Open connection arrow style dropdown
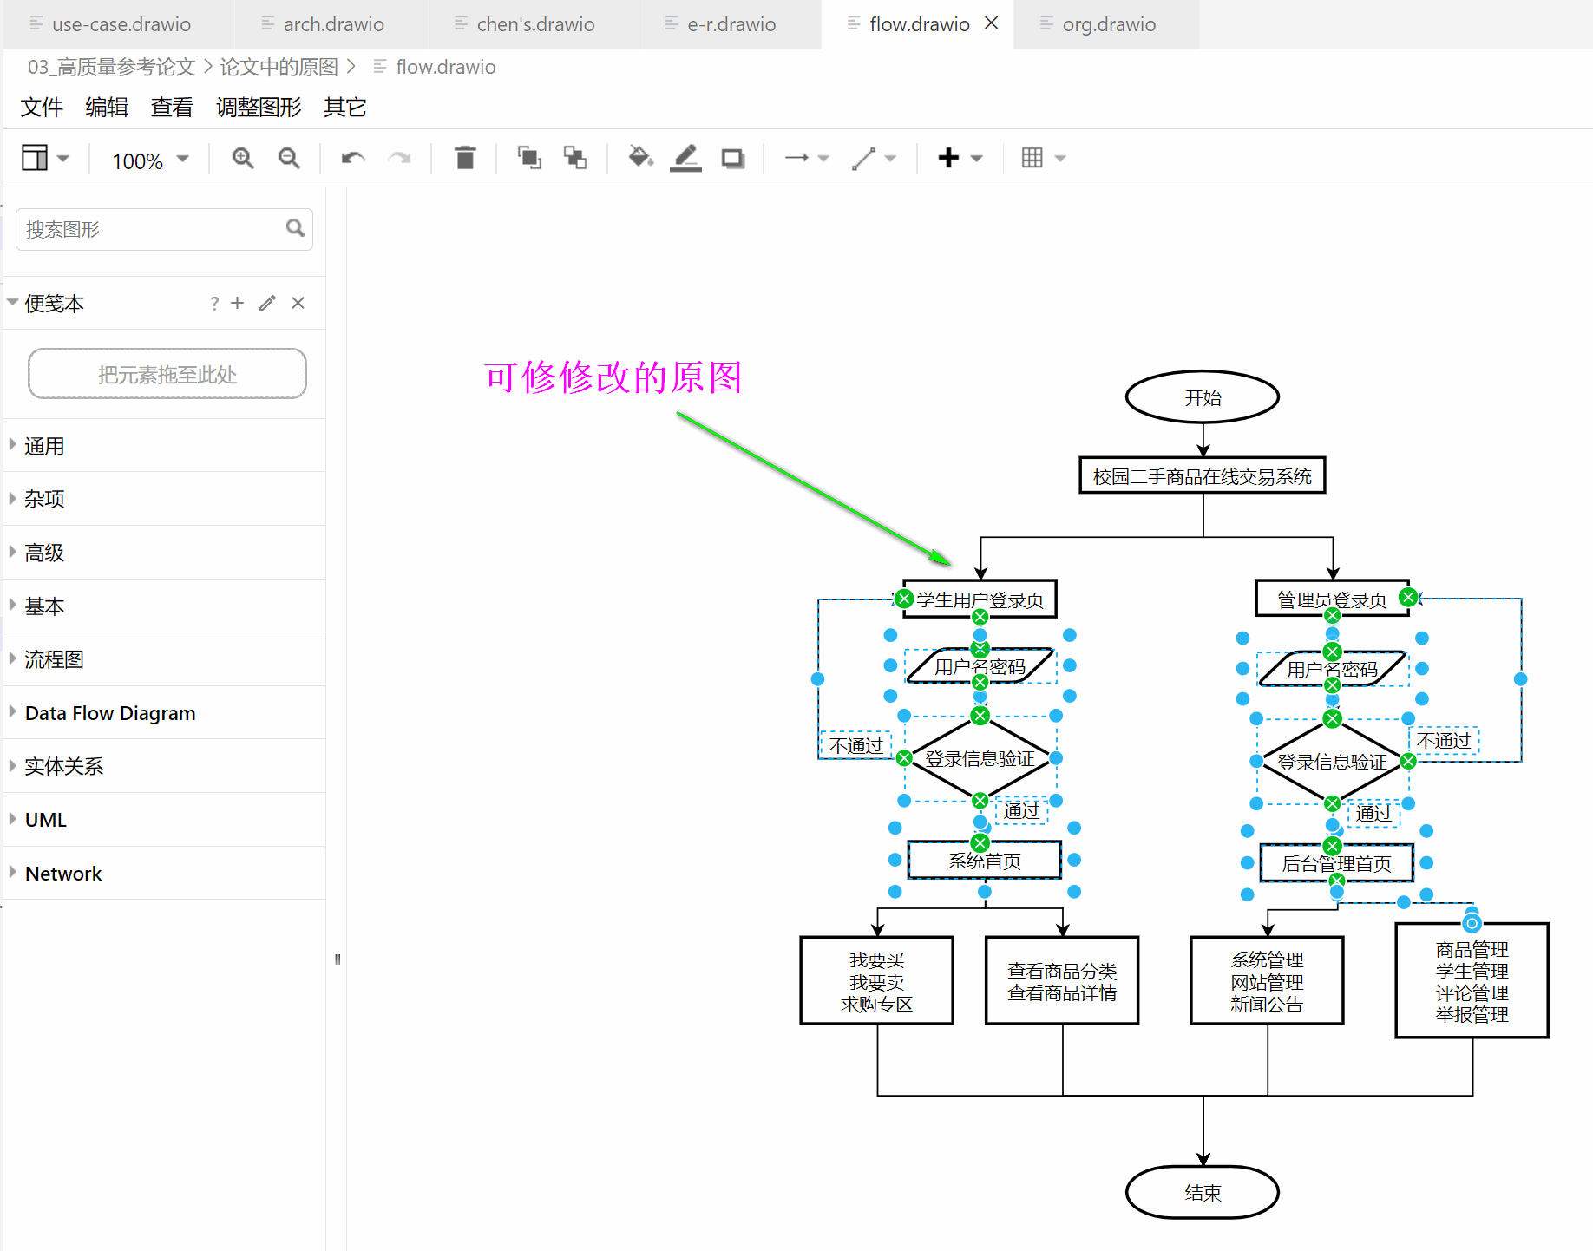Screen dimensions: 1593x1251 [807, 158]
